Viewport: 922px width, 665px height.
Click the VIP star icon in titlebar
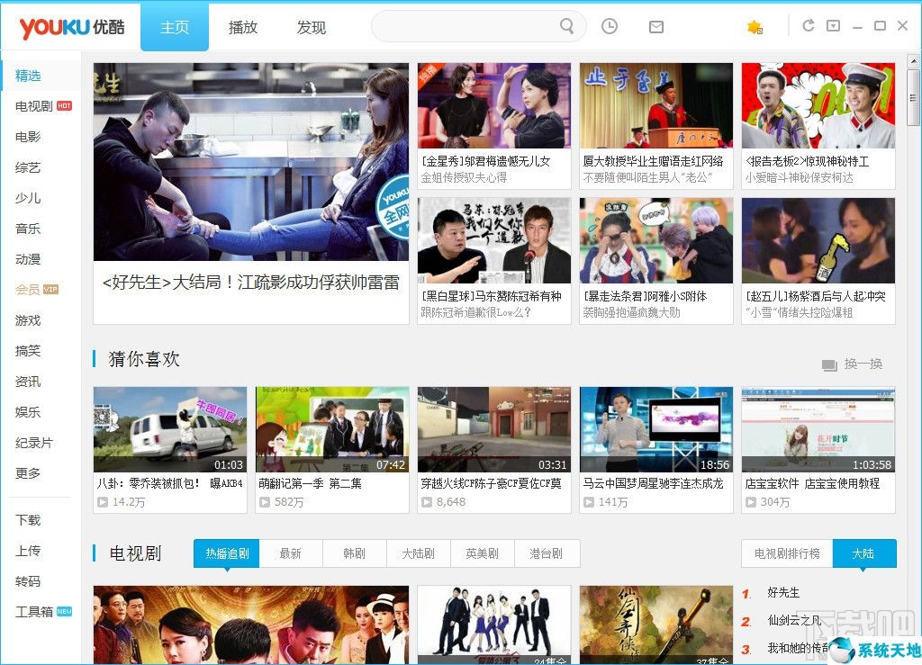pos(755,27)
